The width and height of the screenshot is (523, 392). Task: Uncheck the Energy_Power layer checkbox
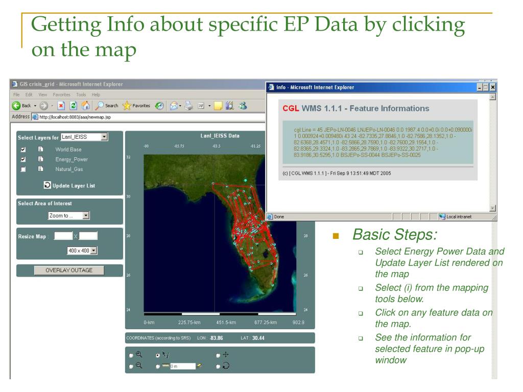23,159
